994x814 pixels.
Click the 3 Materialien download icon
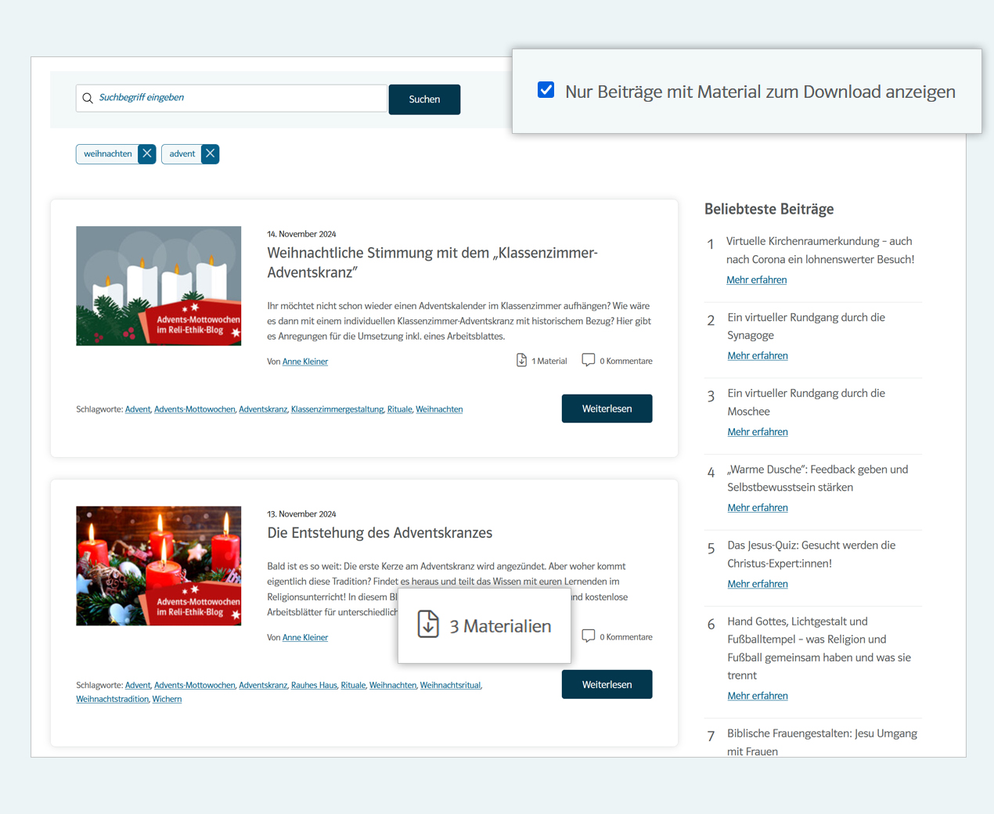point(428,625)
